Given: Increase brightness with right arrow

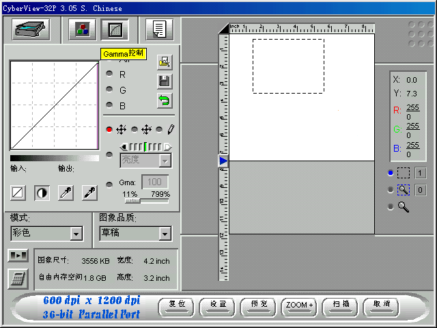Looking at the screenshot, I should (168, 147).
